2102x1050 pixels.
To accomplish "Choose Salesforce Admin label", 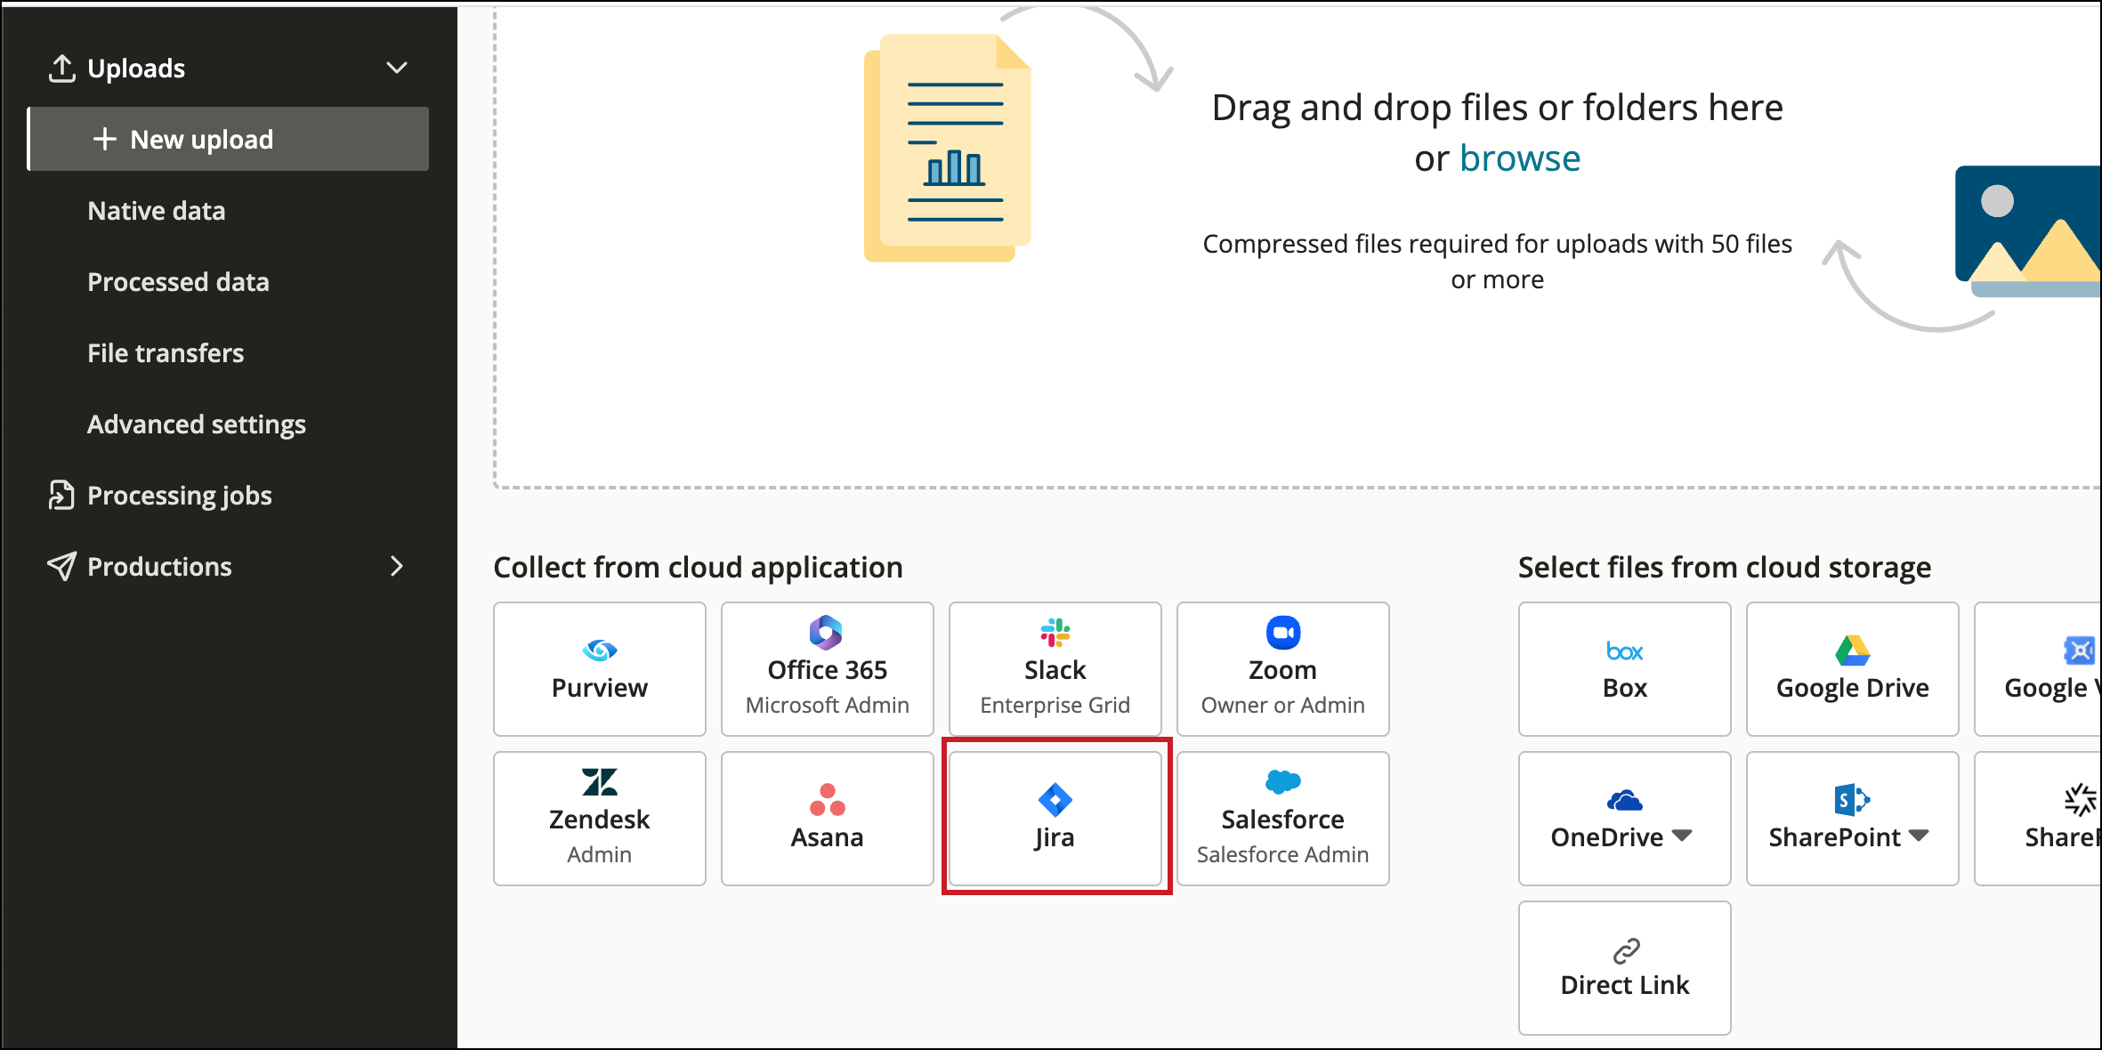I will click(1283, 854).
